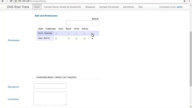This screenshot has height=108, width=192.
Task: Click the admin user link
Action: 179,7
